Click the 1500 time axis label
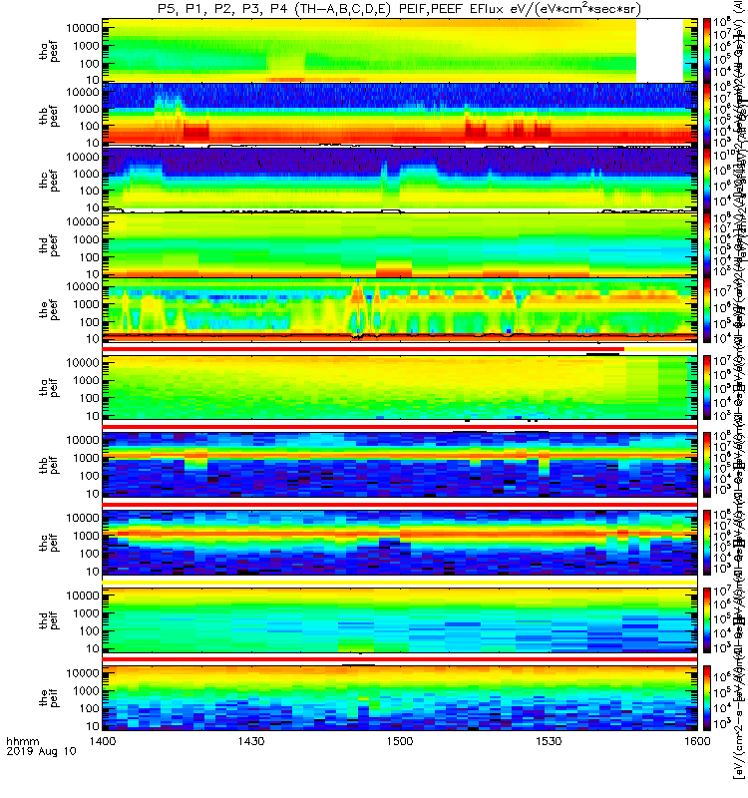Screen dimensions: 748x798 [x=400, y=741]
